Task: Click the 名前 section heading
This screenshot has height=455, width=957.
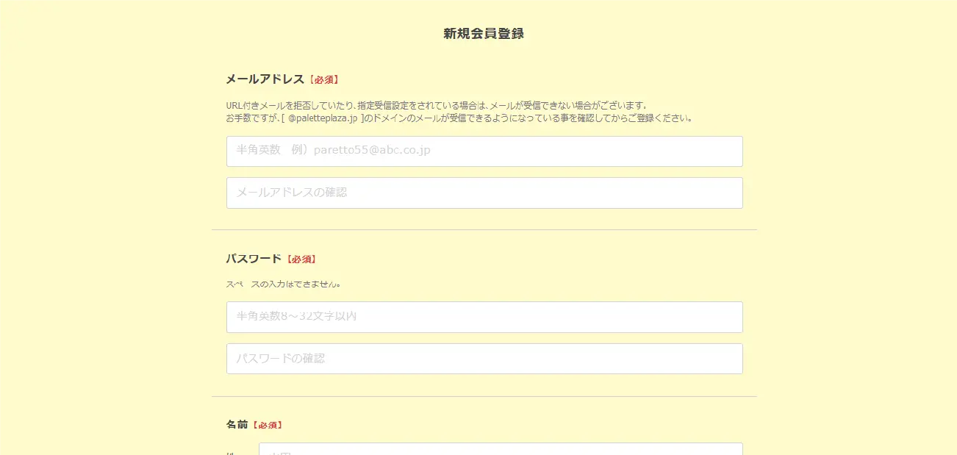Action: point(236,424)
